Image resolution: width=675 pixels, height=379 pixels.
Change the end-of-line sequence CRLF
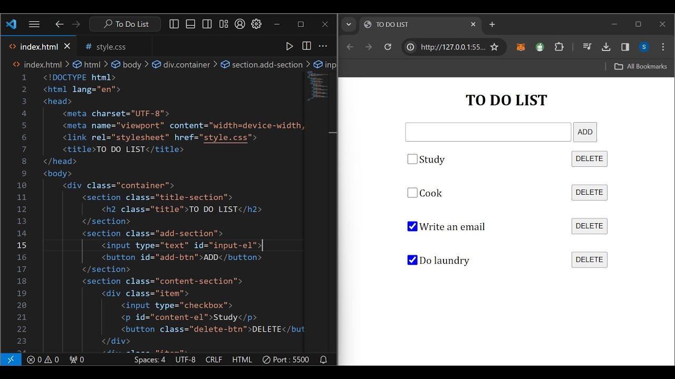(x=214, y=360)
